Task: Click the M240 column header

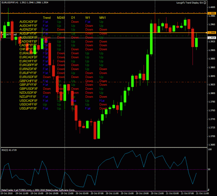Action: (x=61, y=18)
